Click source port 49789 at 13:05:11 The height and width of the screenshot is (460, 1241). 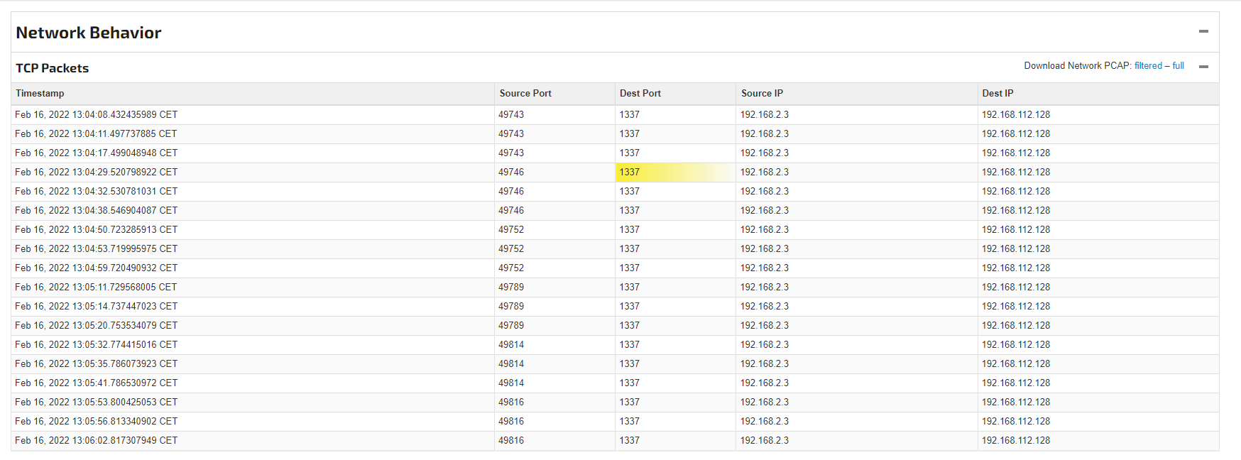click(x=511, y=287)
